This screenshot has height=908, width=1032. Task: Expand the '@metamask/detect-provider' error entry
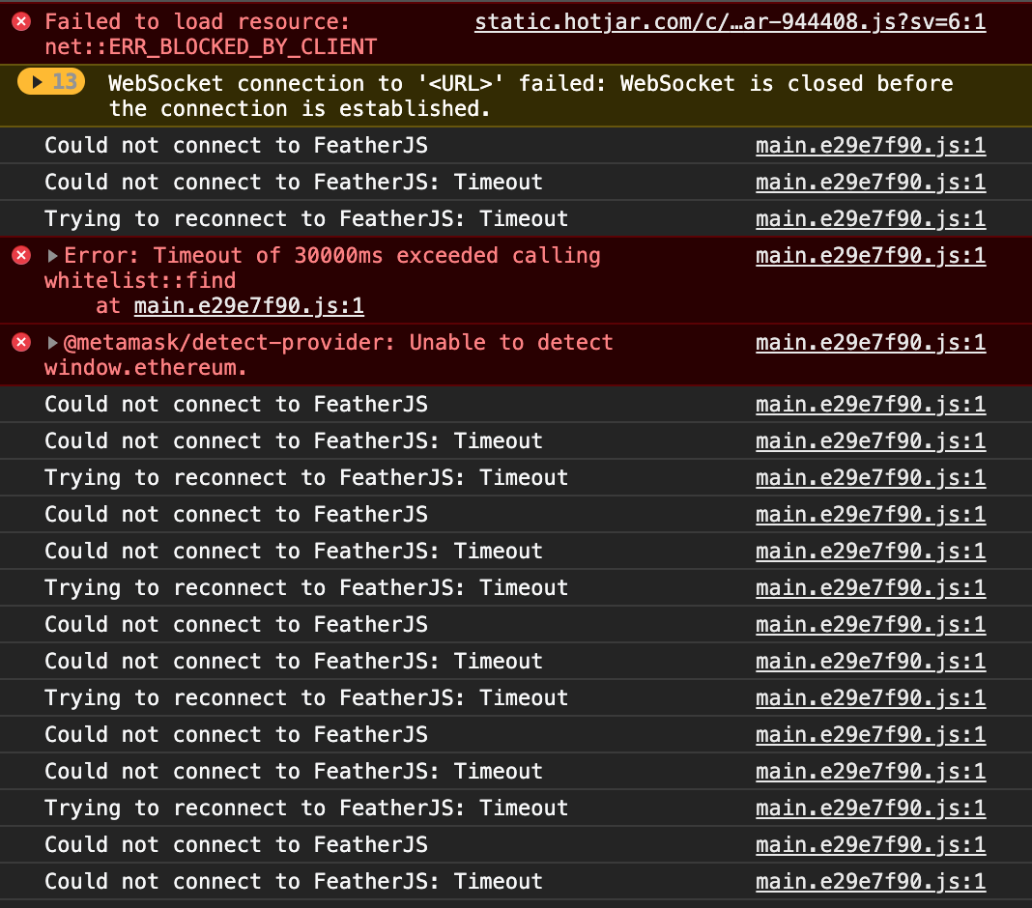[52, 343]
